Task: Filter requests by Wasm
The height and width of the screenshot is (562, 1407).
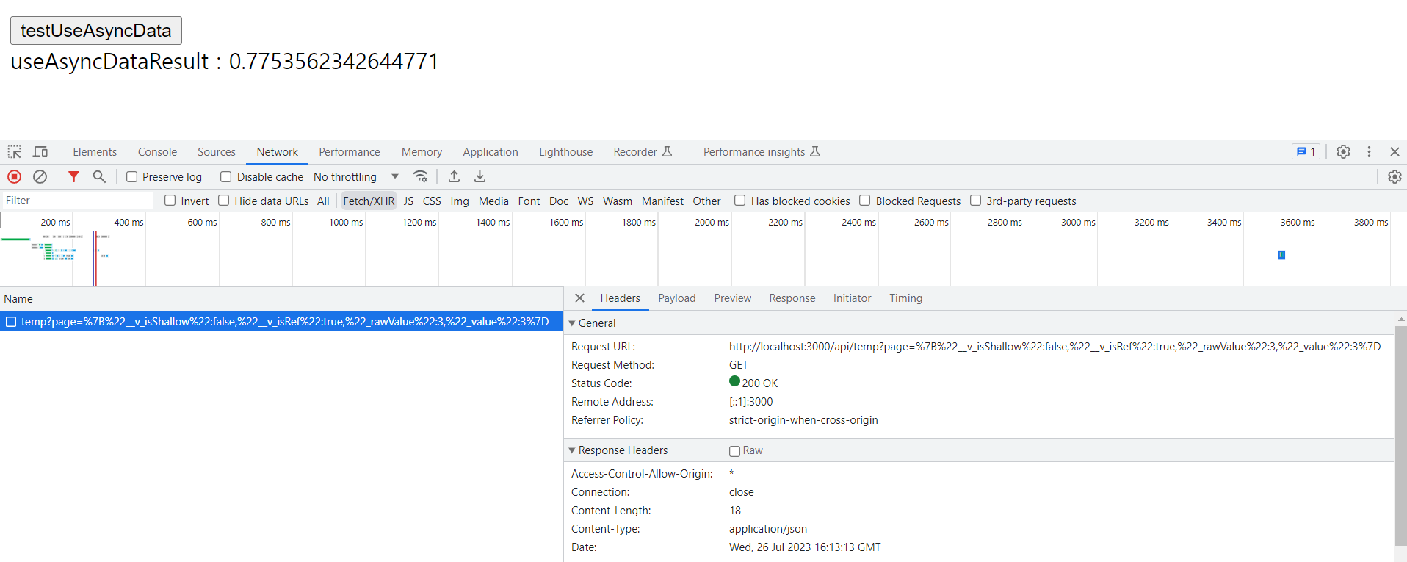Action: (618, 201)
